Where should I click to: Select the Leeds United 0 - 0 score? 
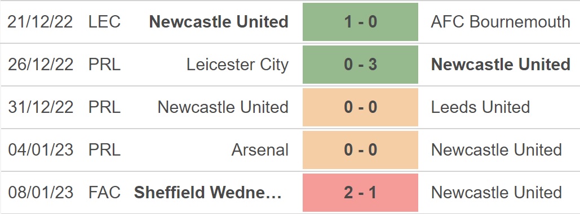click(x=360, y=107)
